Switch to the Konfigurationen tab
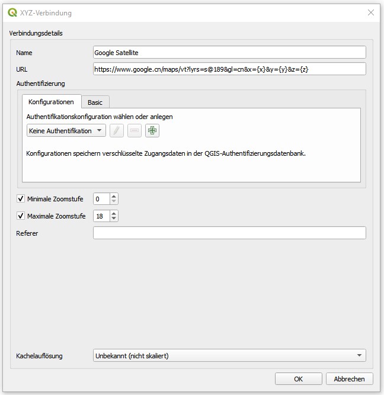The width and height of the screenshot is (384, 395). click(x=51, y=102)
